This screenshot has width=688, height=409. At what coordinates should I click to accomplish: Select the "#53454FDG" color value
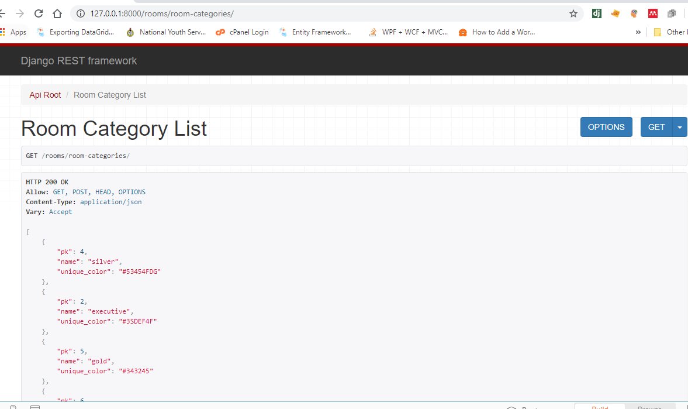coord(140,271)
